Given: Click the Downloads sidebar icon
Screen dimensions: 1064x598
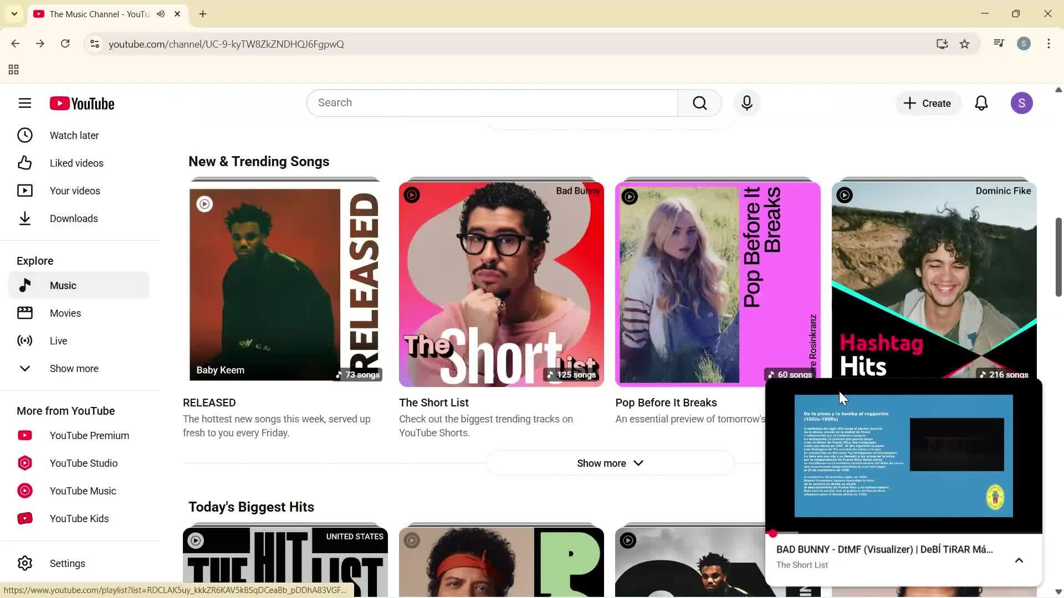Looking at the screenshot, I should (25, 218).
